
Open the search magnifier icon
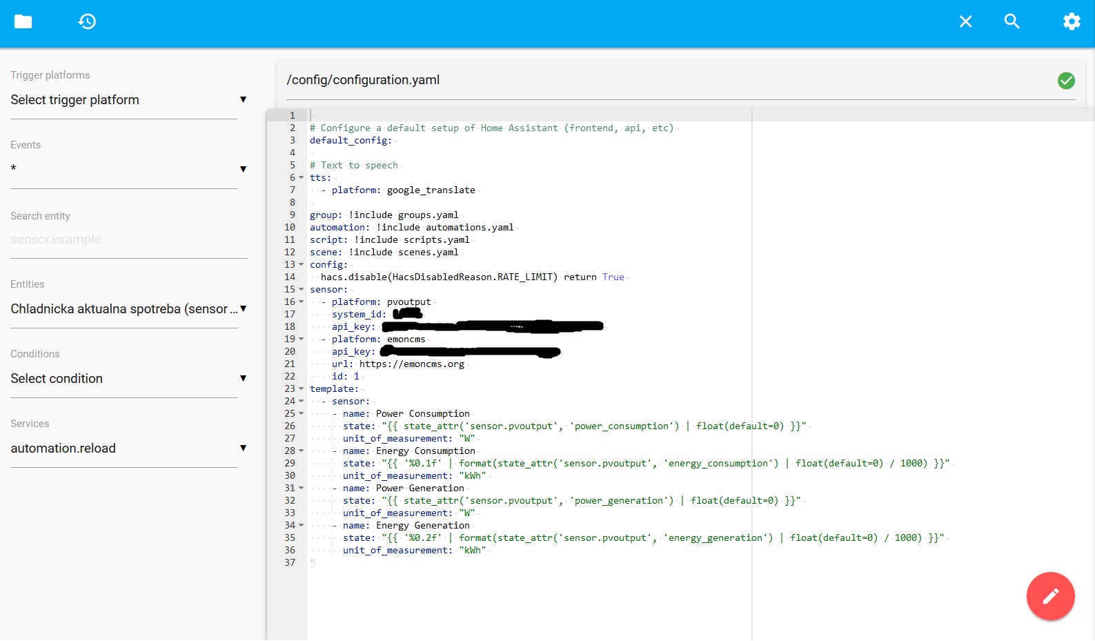click(1012, 21)
